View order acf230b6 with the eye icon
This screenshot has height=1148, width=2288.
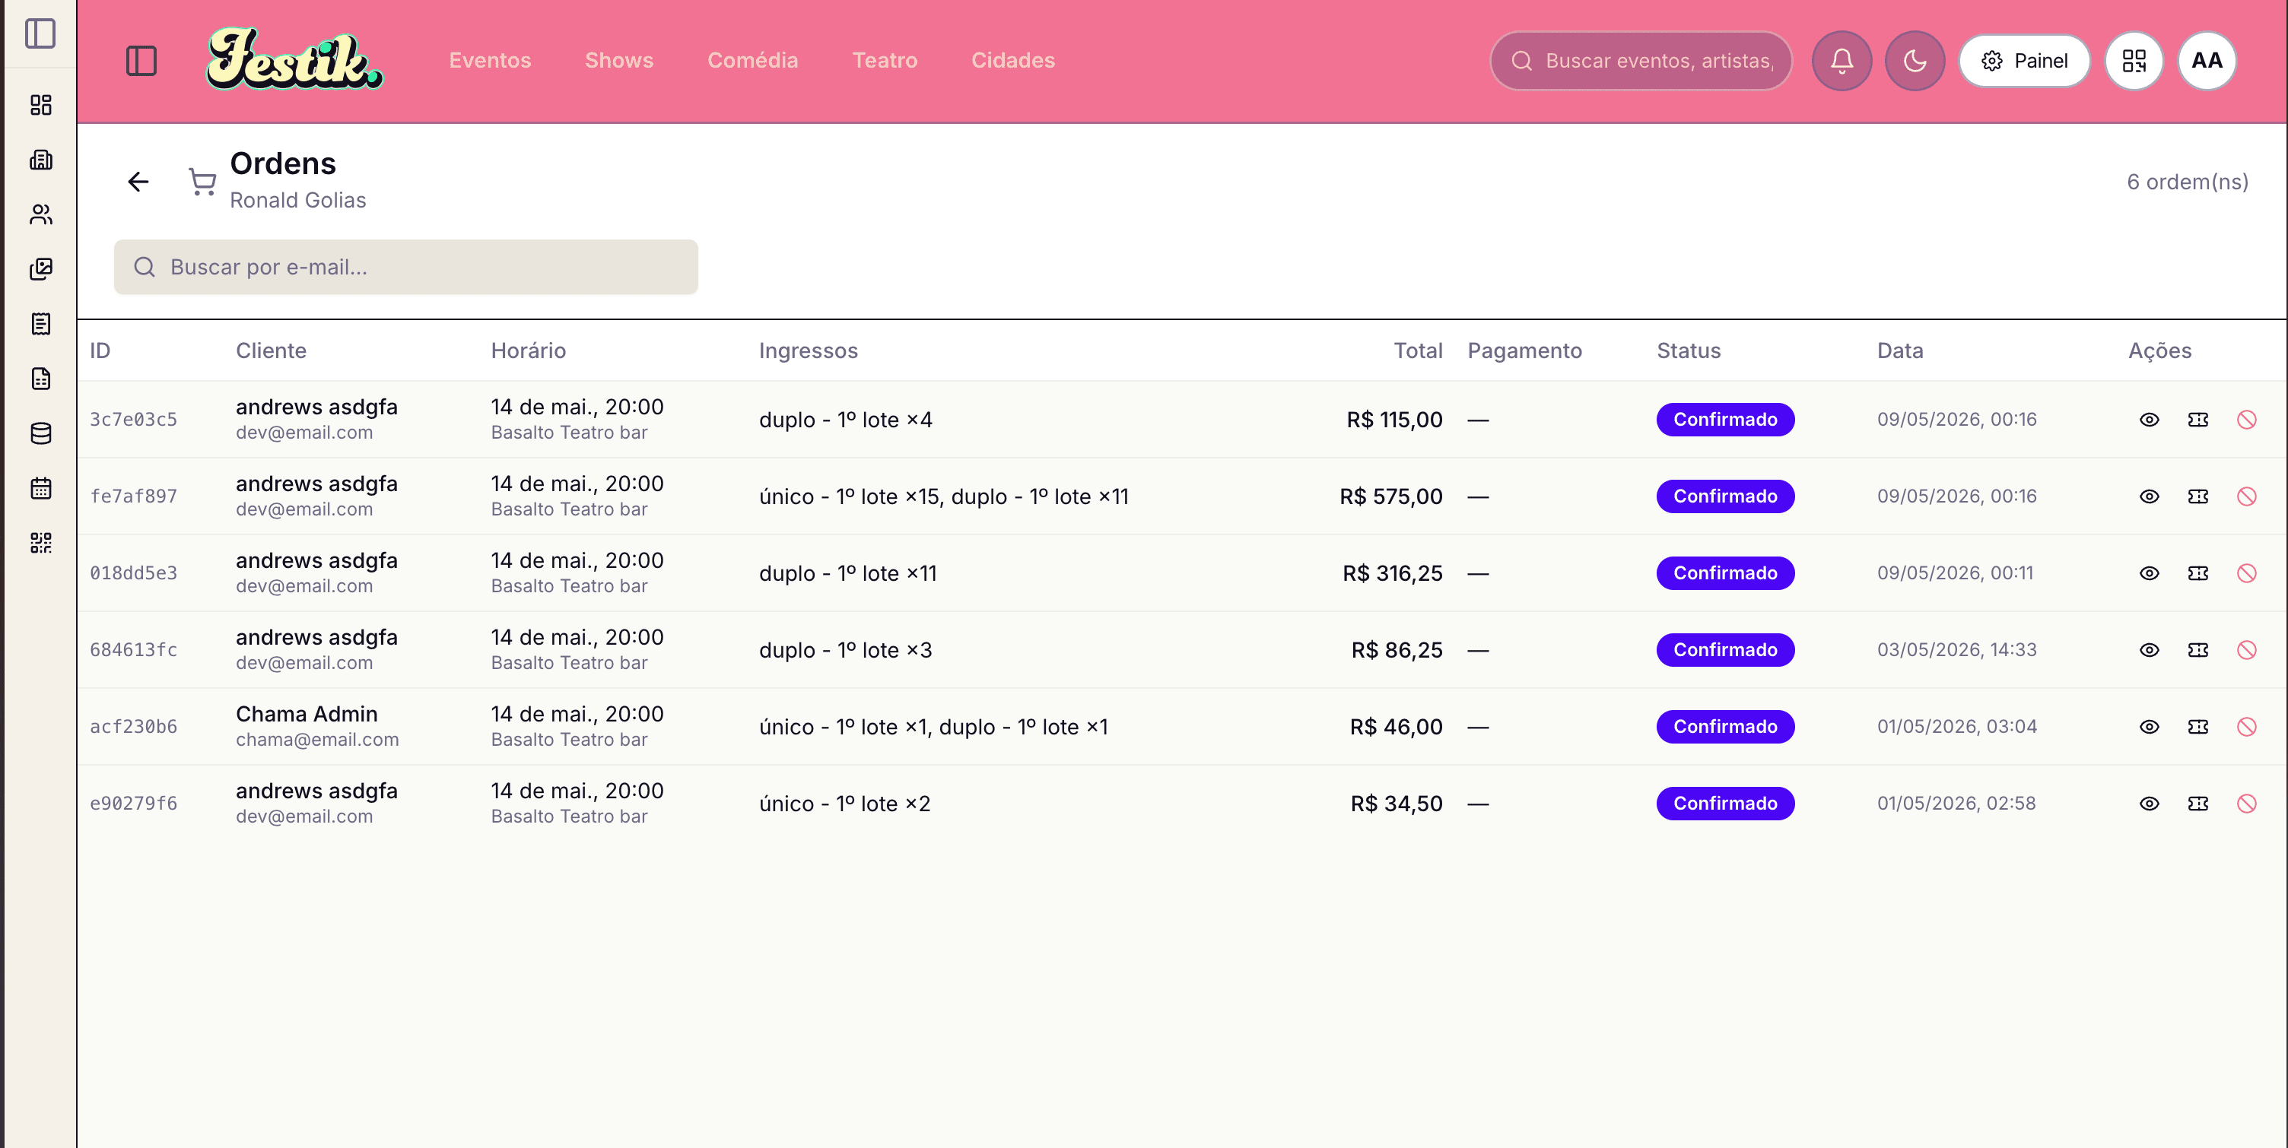point(2149,727)
